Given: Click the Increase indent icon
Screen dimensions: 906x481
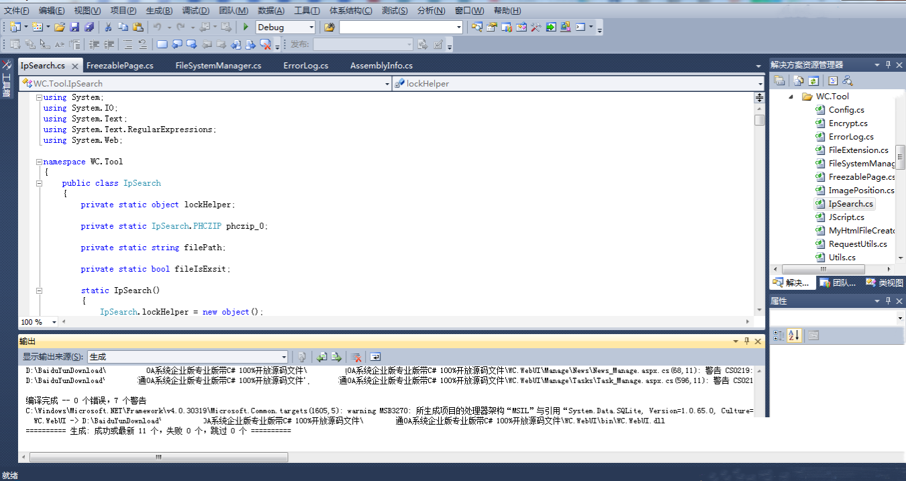Looking at the screenshot, I should (x=109, y=44).
